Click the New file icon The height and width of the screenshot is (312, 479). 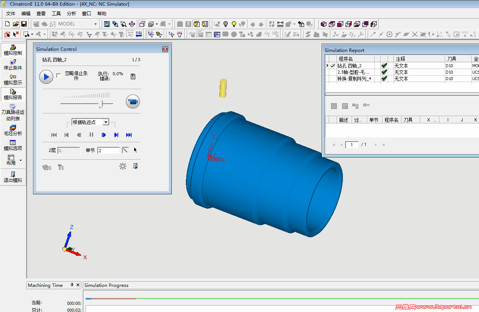pos(7,24)
